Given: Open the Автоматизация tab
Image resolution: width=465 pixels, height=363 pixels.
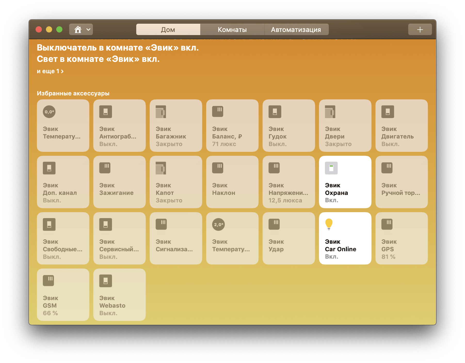Looking at the screenshot, I should (x=296, y=29).
